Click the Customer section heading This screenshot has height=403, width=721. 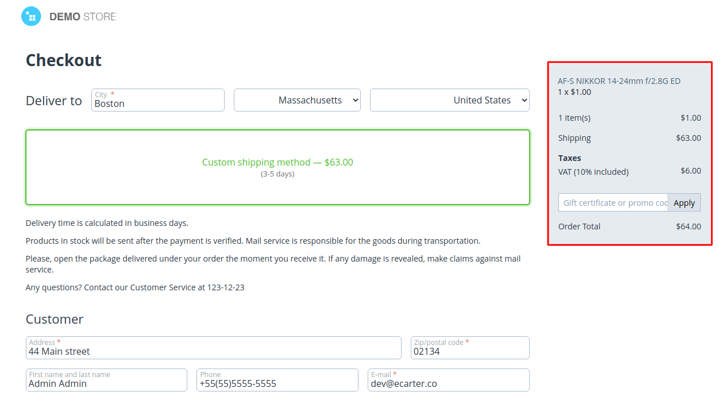(55, 319)
